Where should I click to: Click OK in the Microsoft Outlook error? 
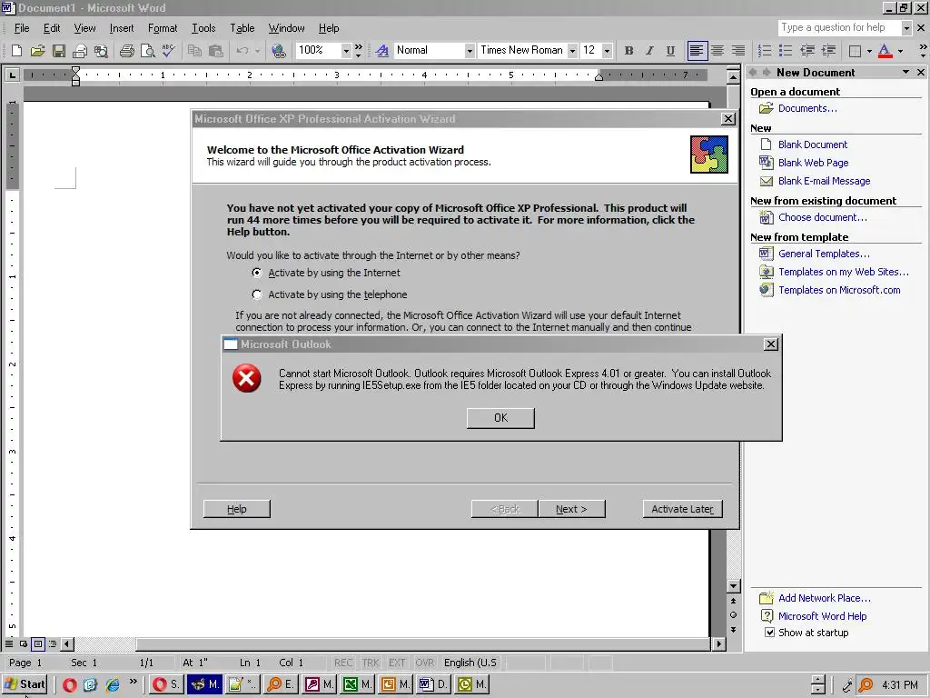click(500, 418)
